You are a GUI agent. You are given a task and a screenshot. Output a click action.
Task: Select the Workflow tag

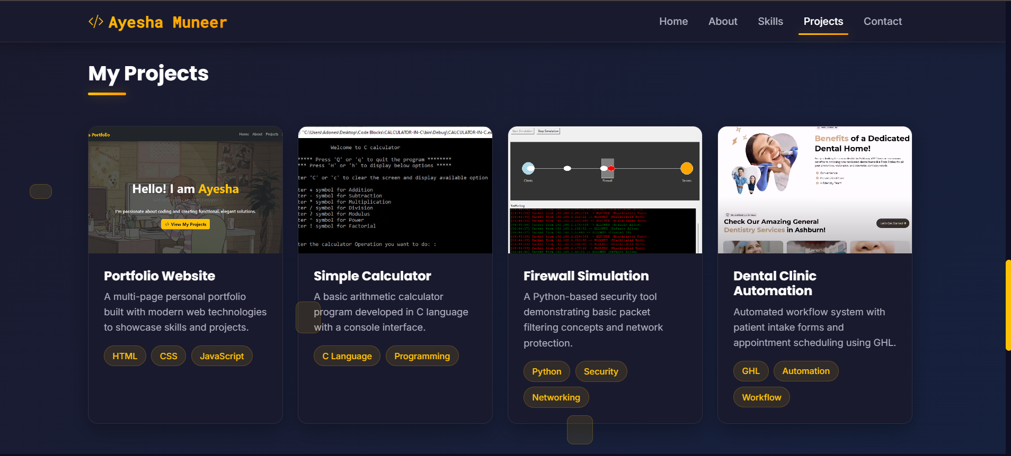pyautogui.click(x=761, y=397)
